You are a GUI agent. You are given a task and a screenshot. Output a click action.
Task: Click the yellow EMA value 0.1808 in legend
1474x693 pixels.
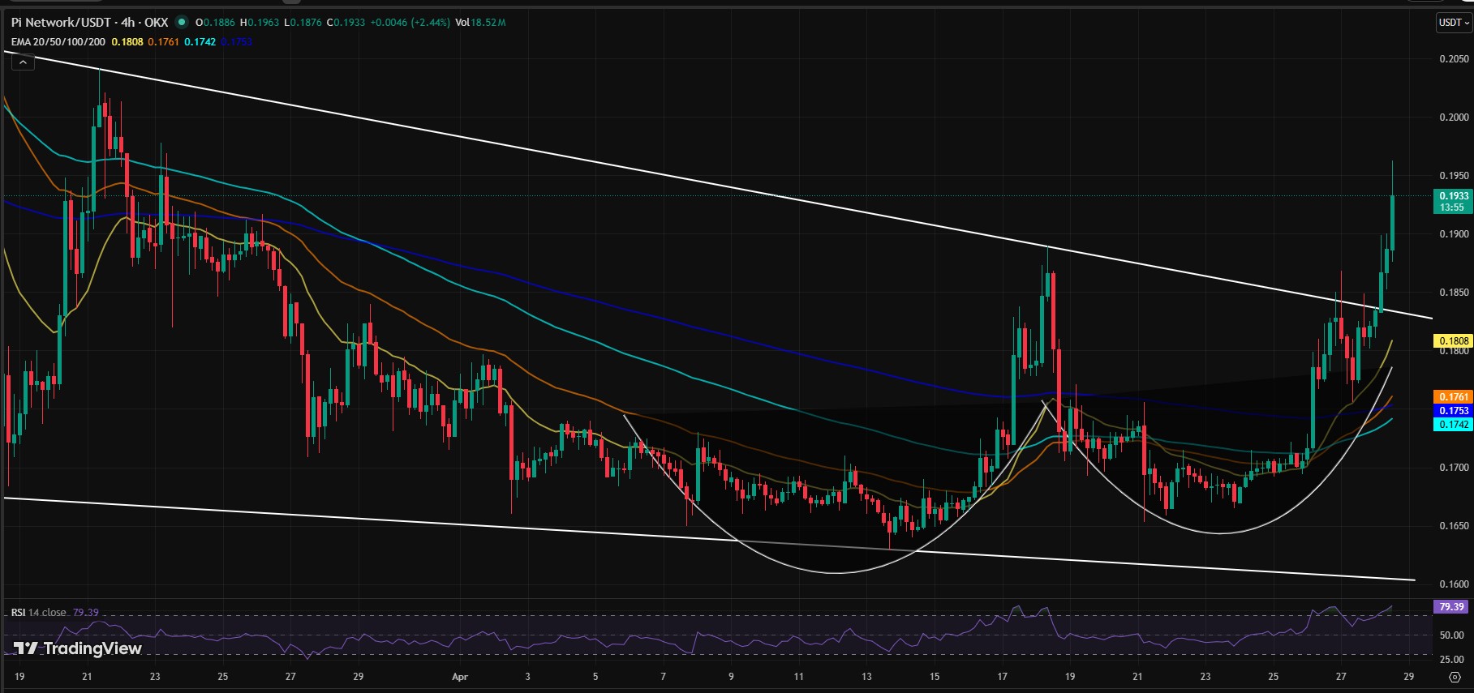[x=127, y=41]
